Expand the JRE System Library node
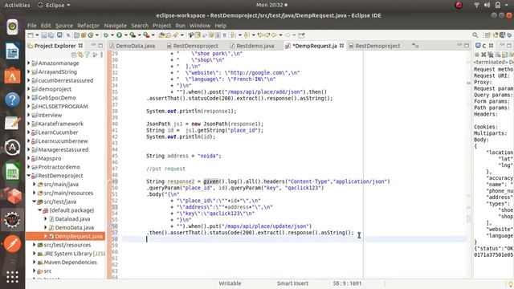 [35, 254]
